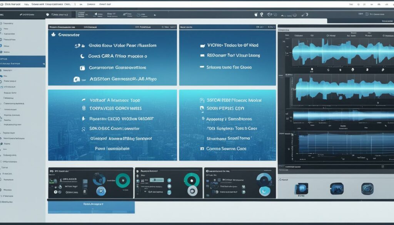Click the question mark help icon in top toolbar
This screenshot has width=394, height=225.
point(262,15)
